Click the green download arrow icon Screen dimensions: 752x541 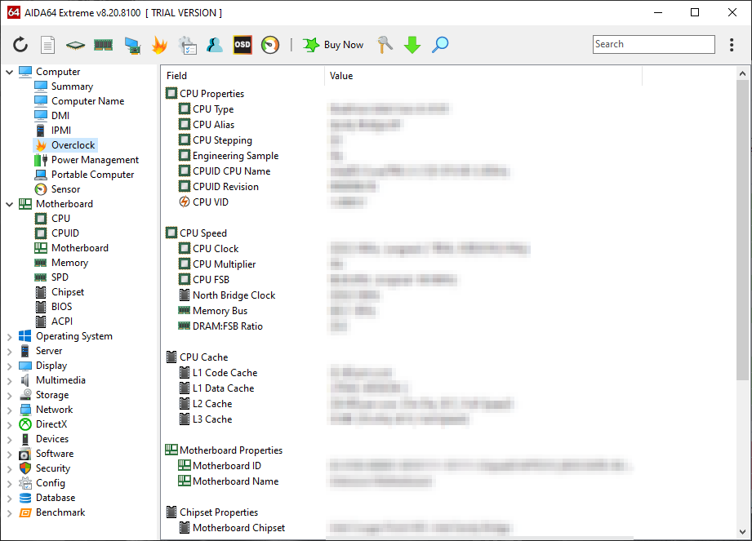[x=412, y=45]
